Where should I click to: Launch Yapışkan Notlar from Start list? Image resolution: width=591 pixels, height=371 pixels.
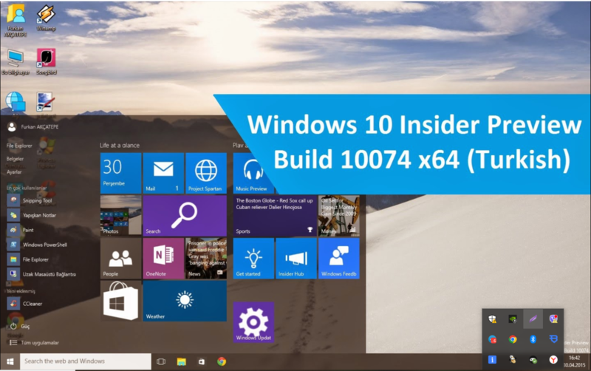[32, 215]
